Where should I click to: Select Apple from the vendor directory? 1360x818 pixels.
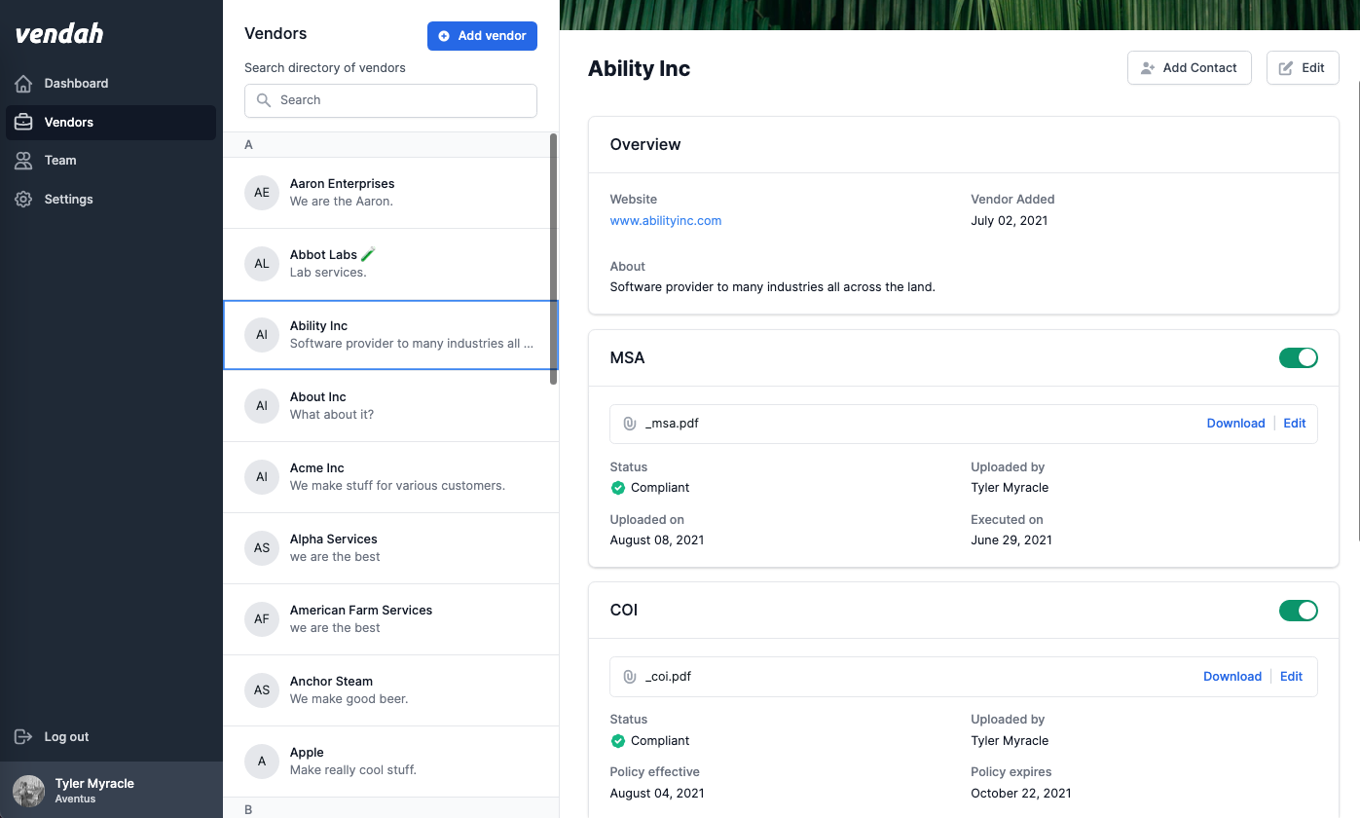pos(389,761)
